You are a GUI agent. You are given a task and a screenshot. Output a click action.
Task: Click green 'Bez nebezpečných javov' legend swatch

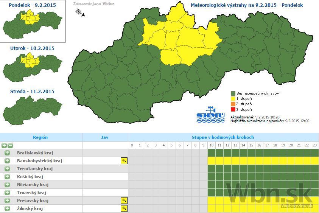tap(233, 93)
